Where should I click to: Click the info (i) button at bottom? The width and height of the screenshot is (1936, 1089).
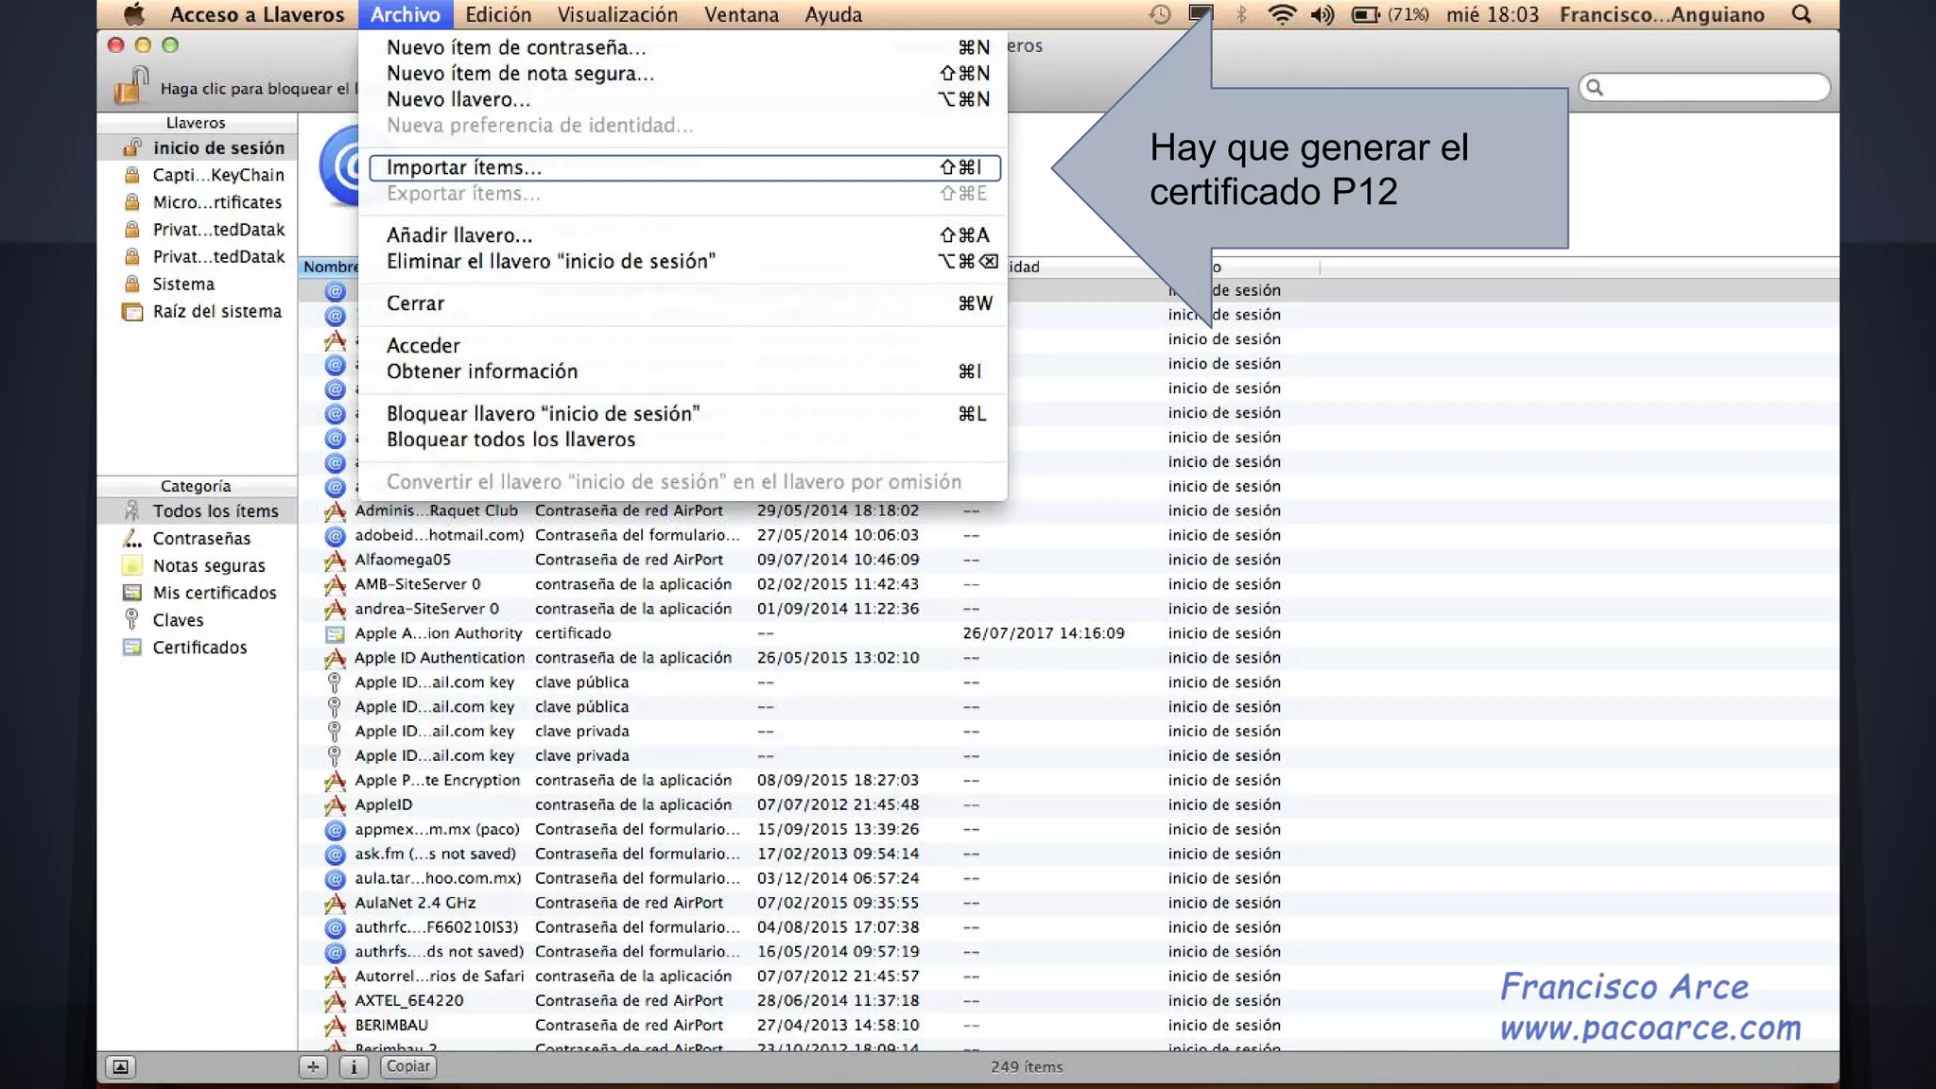354,1066
